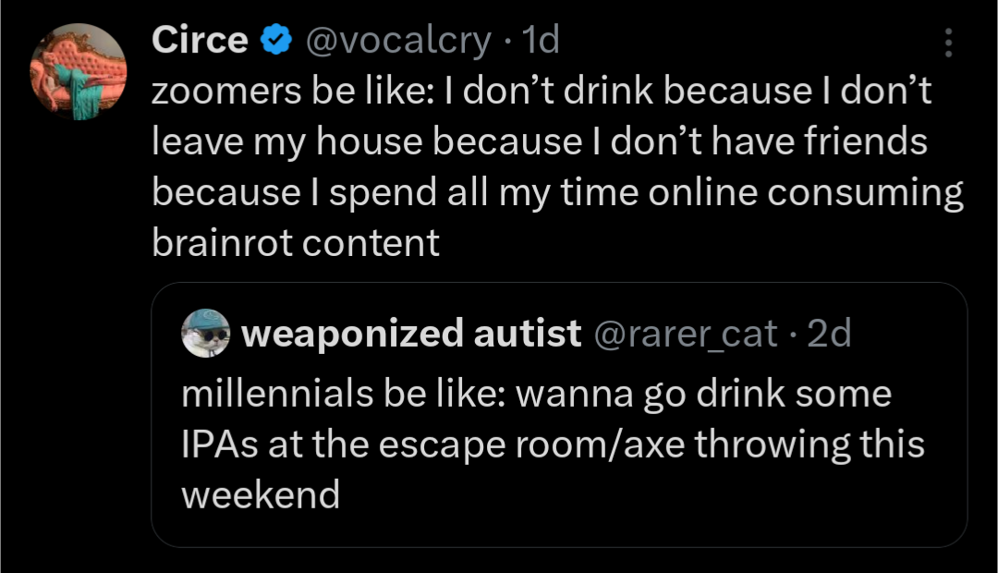Open weaponized autist's display name
This screenshot has height=573, width=998.
coord(411,334)
